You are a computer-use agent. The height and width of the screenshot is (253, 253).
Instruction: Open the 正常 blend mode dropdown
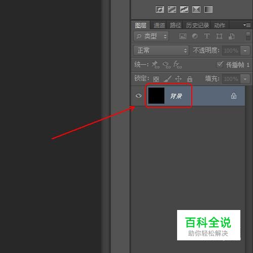161,51
